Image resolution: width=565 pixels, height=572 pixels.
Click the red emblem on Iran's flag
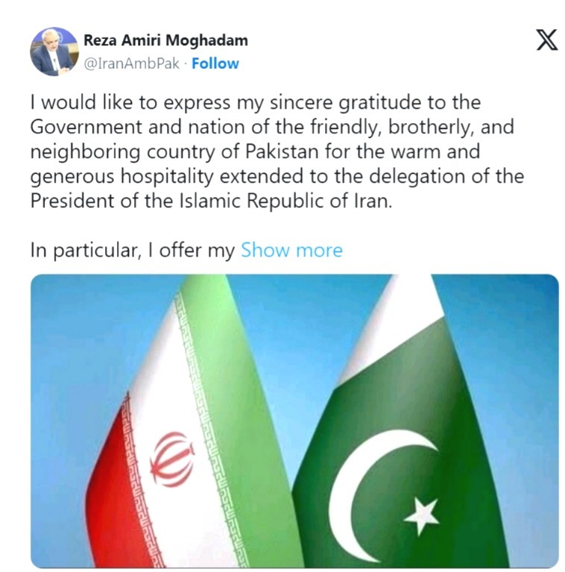(x=172, y=459)
